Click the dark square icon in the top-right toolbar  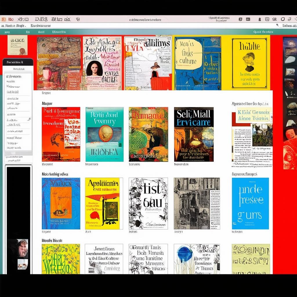click(x=240, y=19)
